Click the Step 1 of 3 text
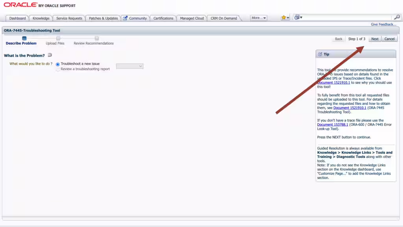The height and width of the screenshot is (227, 403). click(357, 39)
